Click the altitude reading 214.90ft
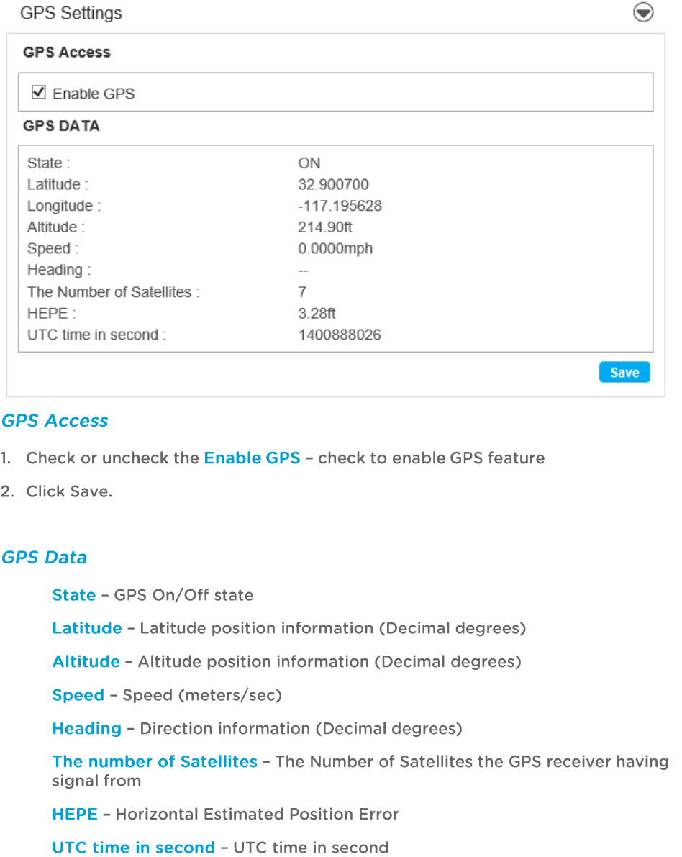This screenshot has width=682, height=857. point(325,227)
